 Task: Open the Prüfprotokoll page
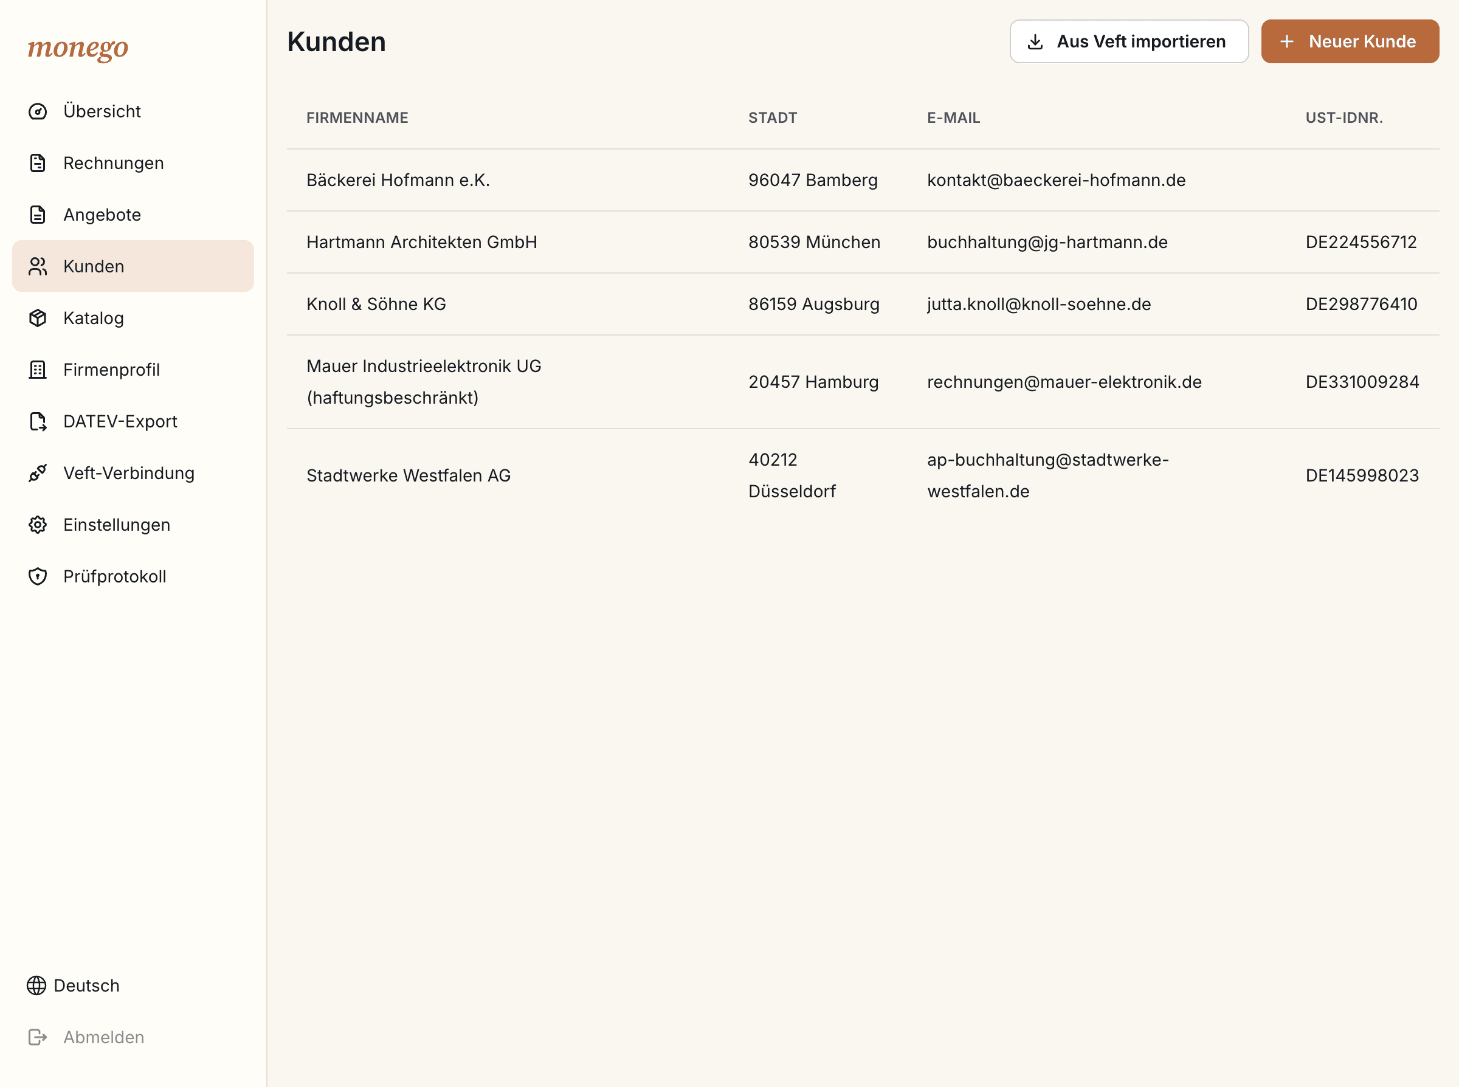(133, 576)
